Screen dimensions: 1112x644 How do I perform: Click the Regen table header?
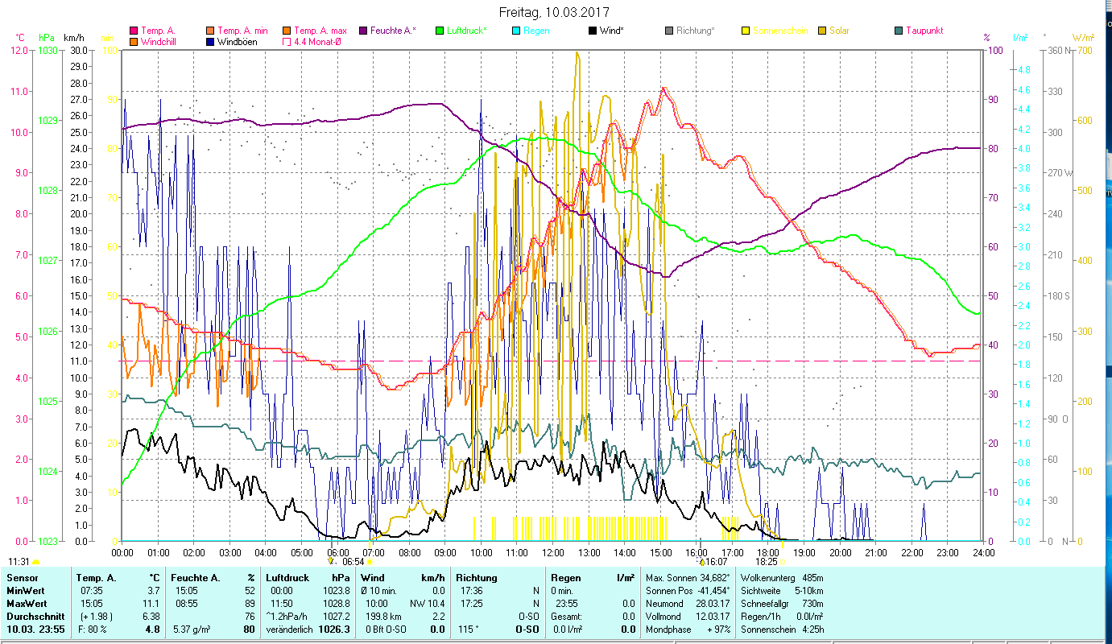click(565, 578)
